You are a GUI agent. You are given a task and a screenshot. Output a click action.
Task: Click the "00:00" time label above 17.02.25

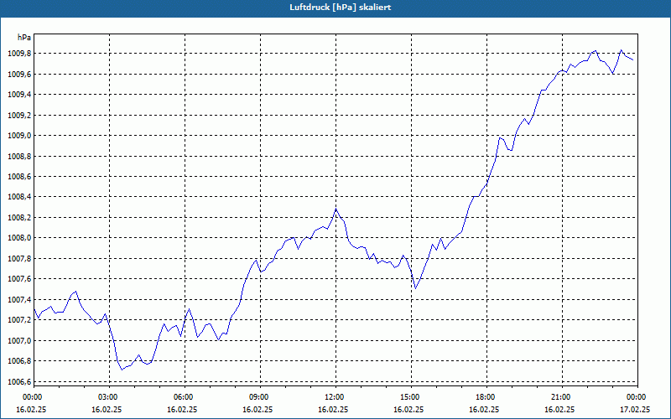pos(636,397)
